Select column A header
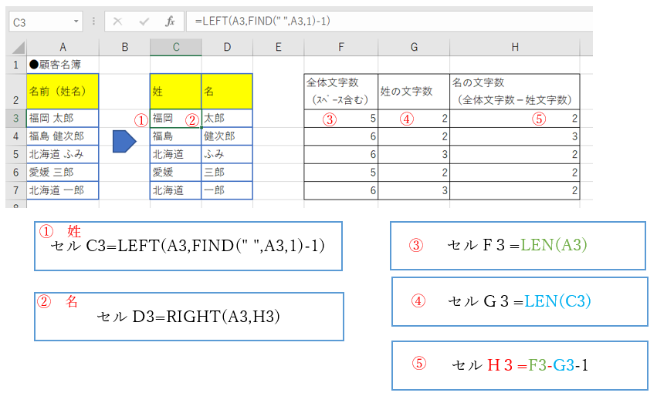Viewport: 657px width, 396px height. [x=63, y=48]
